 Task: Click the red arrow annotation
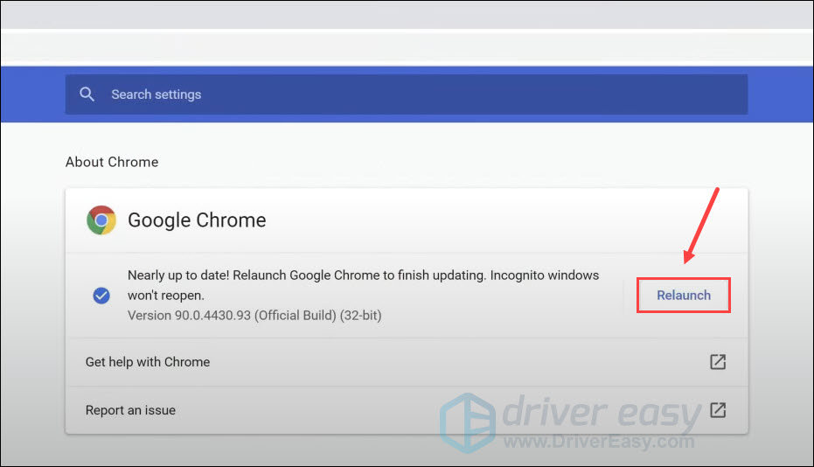pos(701,225)
